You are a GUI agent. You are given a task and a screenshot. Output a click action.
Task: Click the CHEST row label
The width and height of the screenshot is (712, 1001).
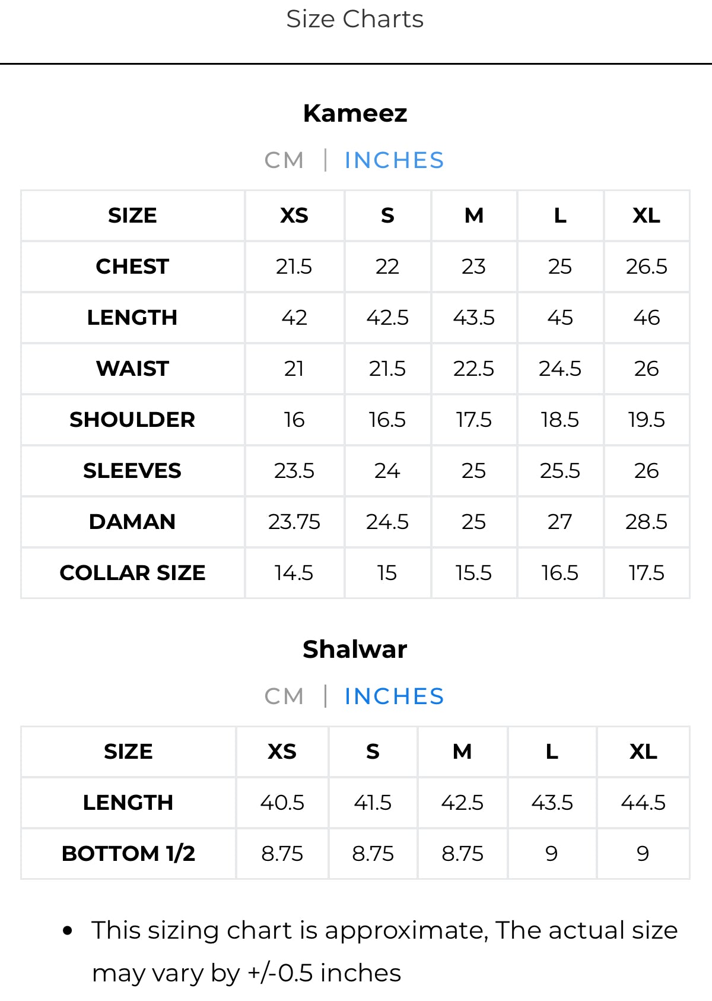(132, 267)
